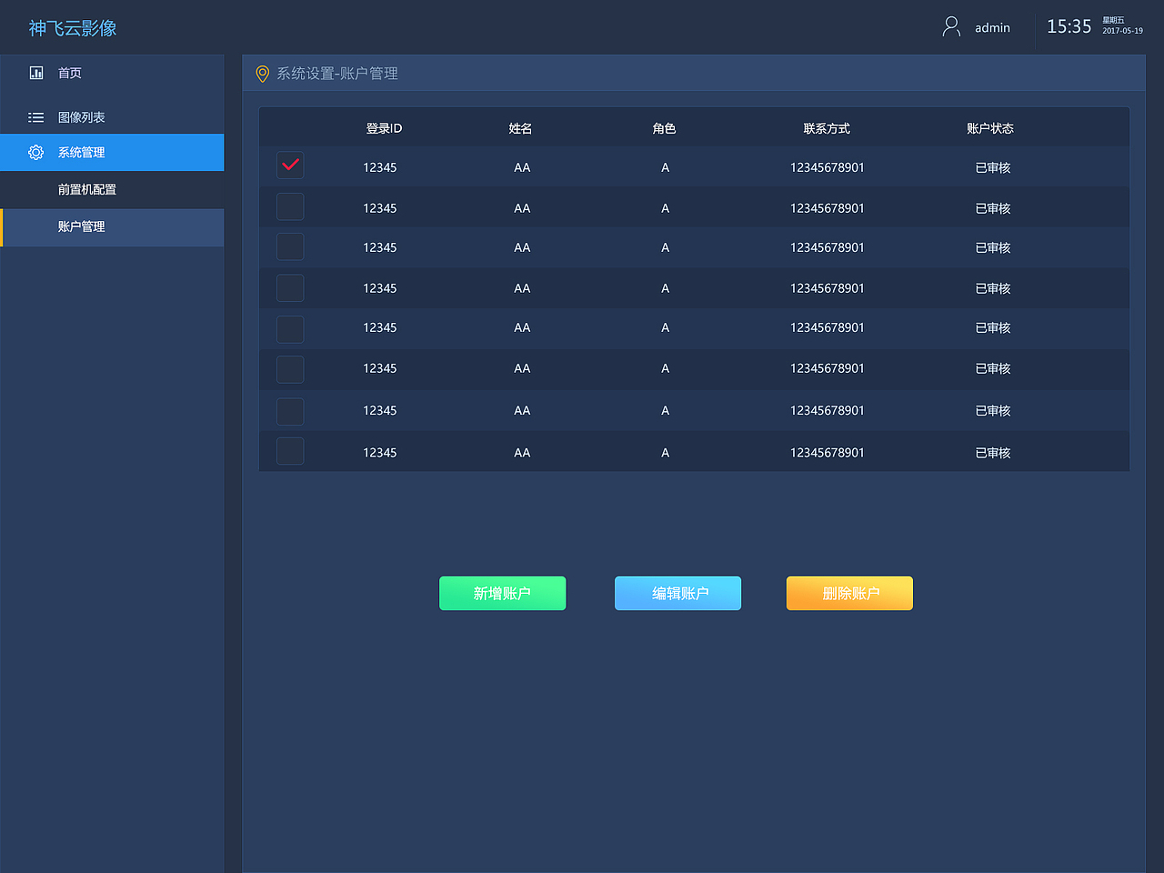Click the 登录ID column header

pyautogui.click(x=384, y=128)
